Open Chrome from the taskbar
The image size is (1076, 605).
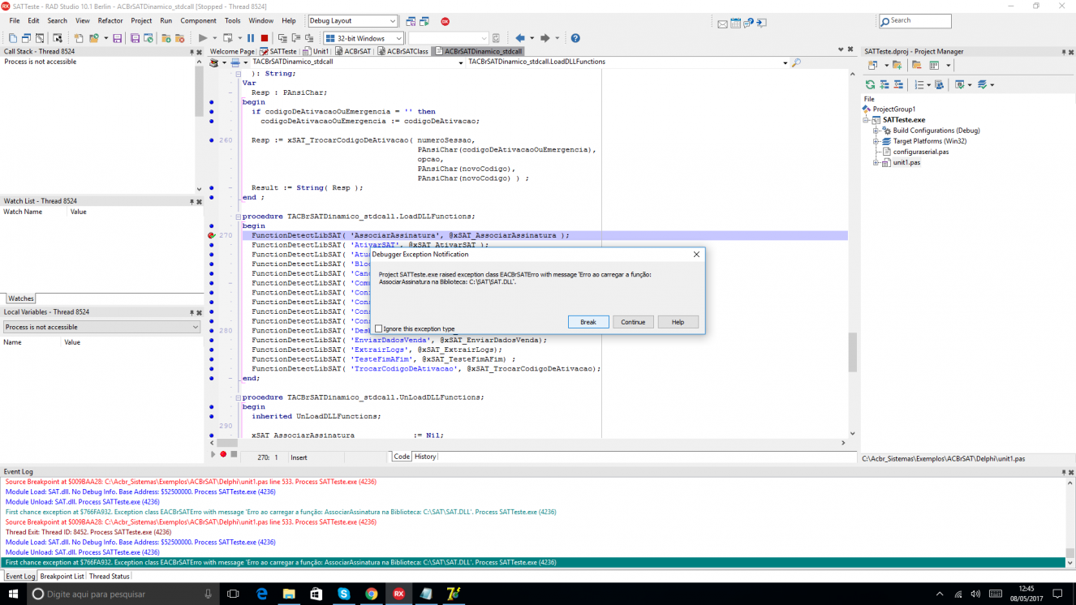click(371, 594)
